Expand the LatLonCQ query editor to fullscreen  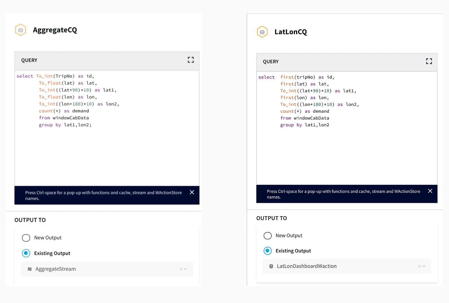pos(429,61)
